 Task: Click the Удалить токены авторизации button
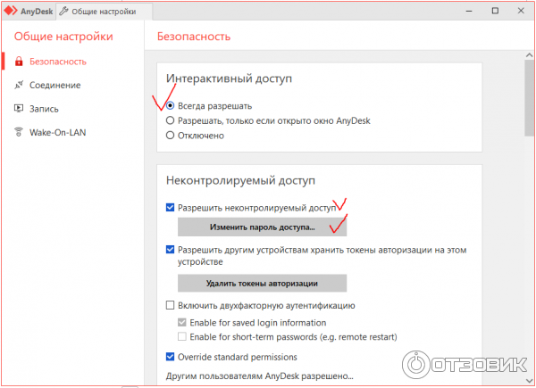[x=262, y=284]
